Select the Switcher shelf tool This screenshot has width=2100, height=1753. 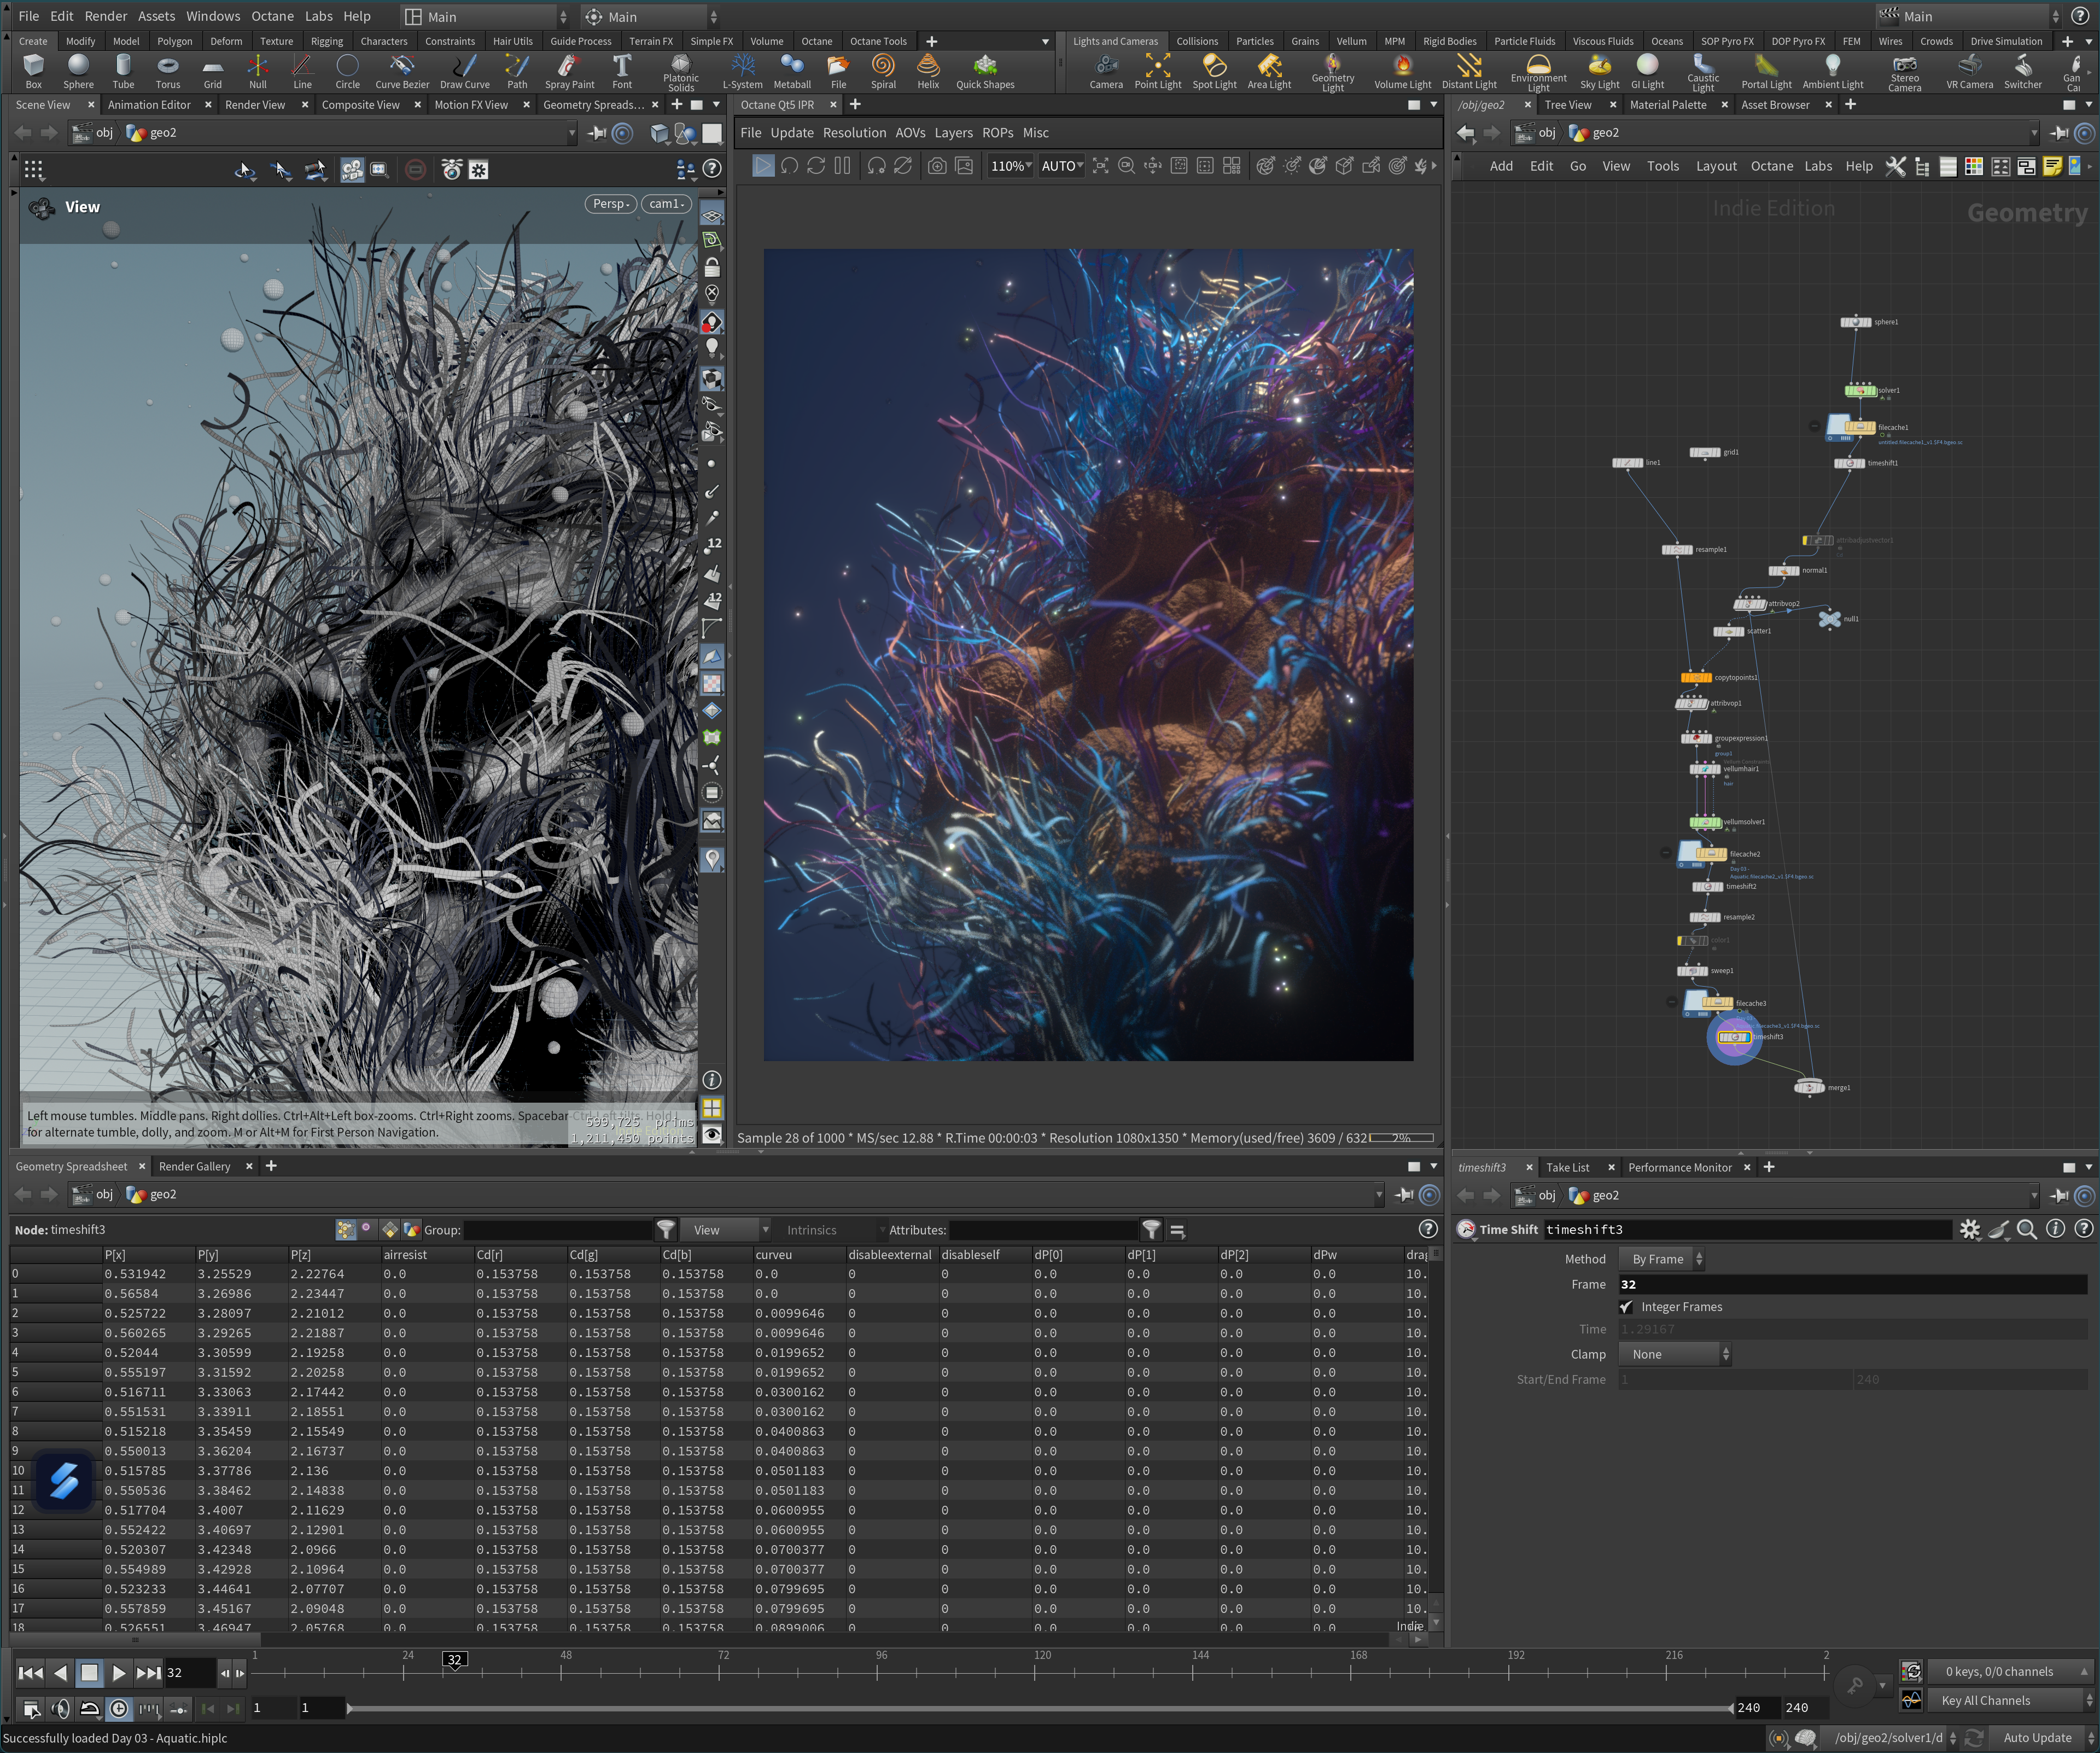[2023, 71]
